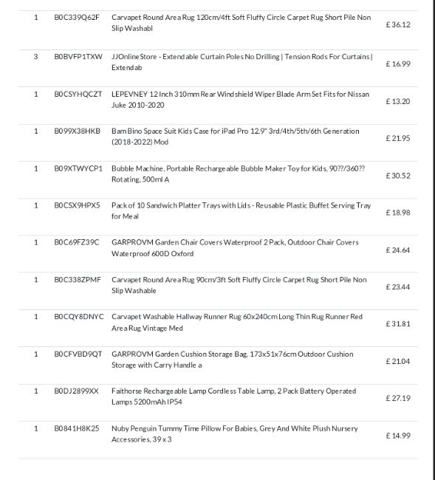
Task: Click price £ 14.99
Action: click(398, 436)
